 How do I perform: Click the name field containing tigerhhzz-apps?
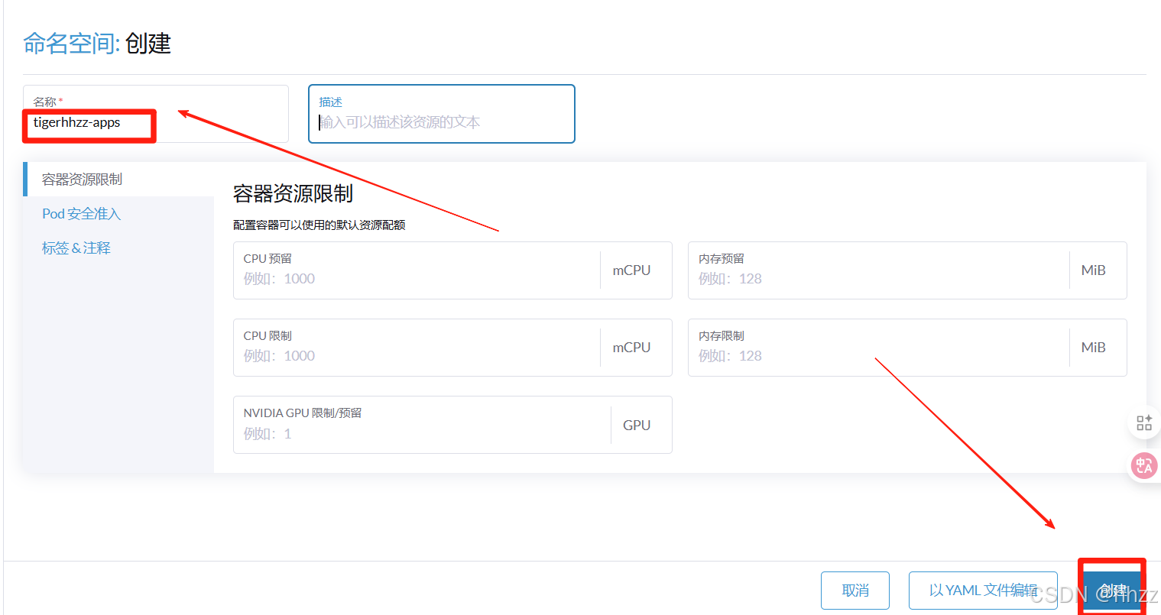[x=156, y=114]
